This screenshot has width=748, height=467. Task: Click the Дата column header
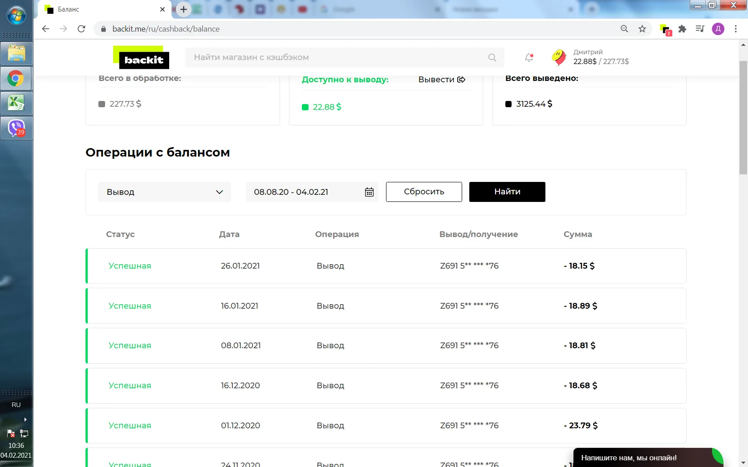pos(229,234)
